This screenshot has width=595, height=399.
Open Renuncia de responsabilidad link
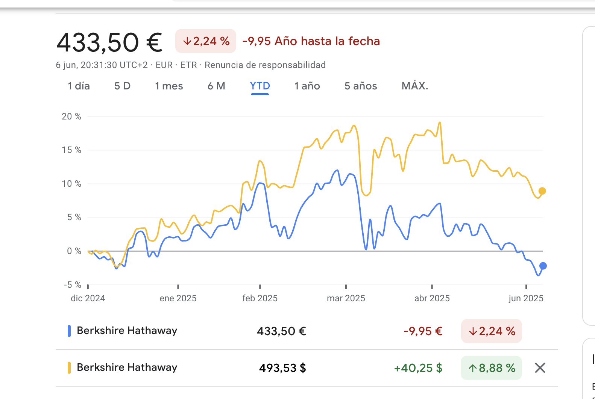(265, 65)
